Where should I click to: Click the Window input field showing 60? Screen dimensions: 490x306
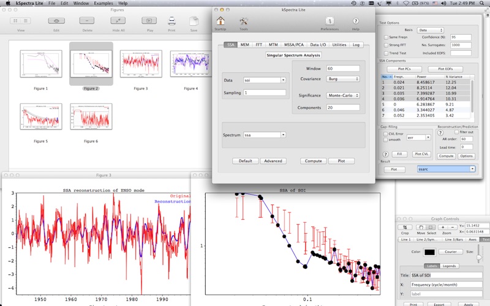click(x=343, y=69)
